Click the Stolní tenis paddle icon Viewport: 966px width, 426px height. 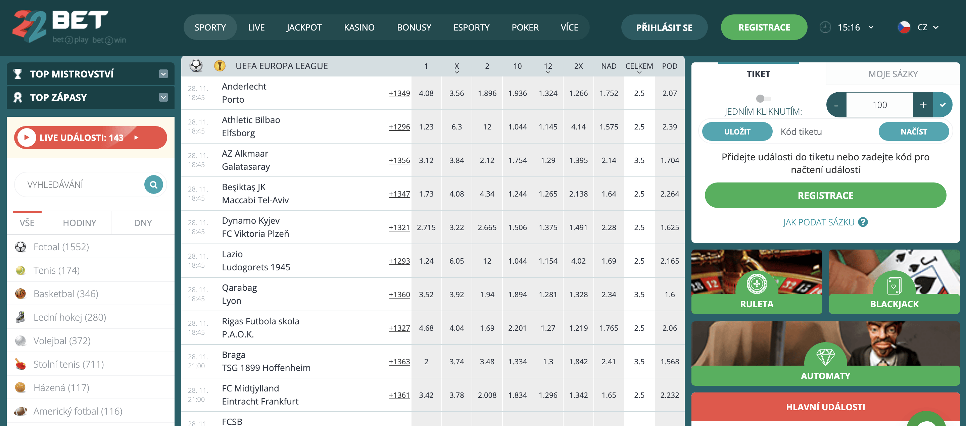(x=20, y=364)
